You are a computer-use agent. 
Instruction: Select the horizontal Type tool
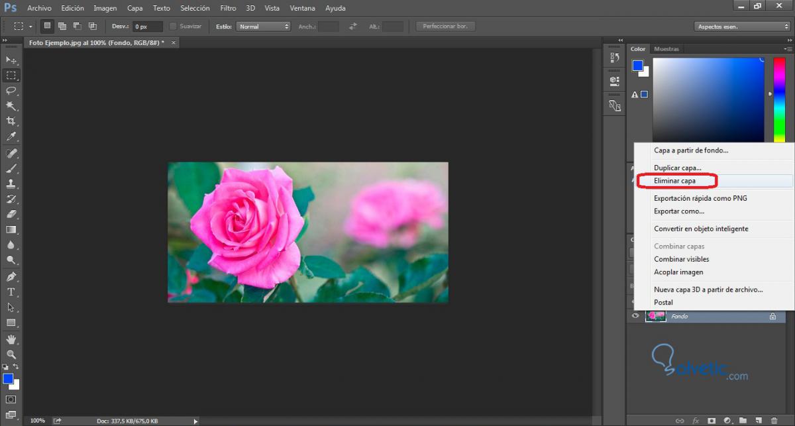[x=11, y=292]
